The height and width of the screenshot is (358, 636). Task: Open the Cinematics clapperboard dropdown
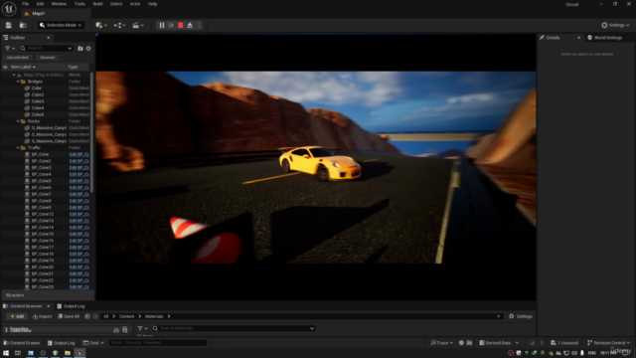point(138,25)
